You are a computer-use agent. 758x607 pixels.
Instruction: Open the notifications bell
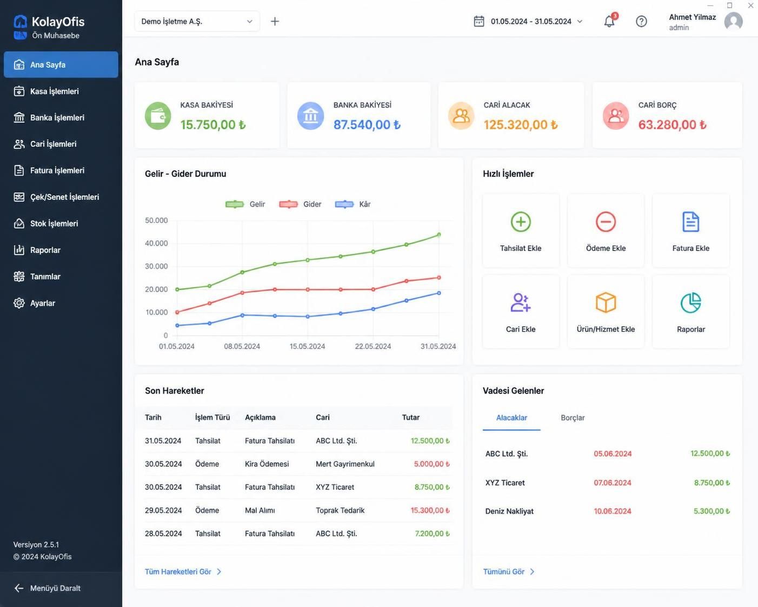click(609, 21)
